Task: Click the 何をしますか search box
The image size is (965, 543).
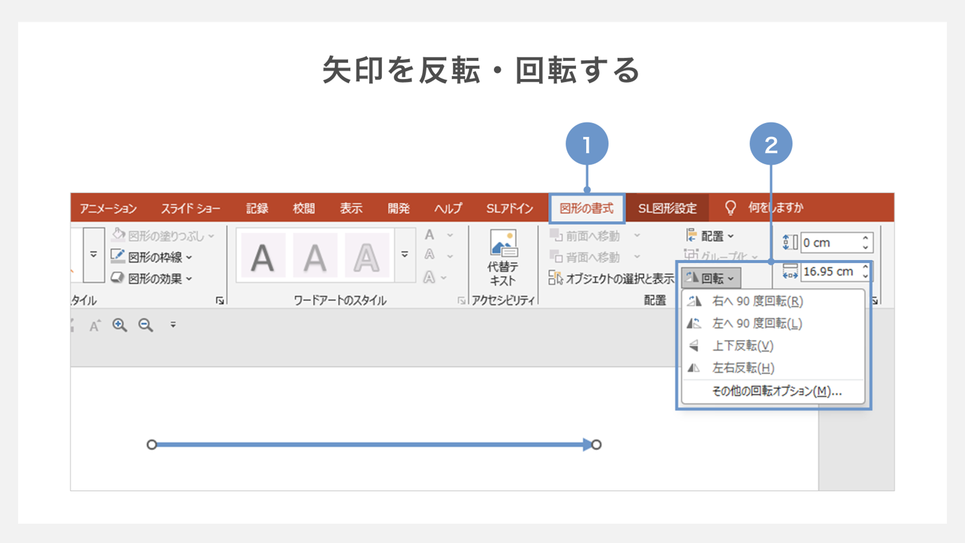Action: click(x=775, y=208)
